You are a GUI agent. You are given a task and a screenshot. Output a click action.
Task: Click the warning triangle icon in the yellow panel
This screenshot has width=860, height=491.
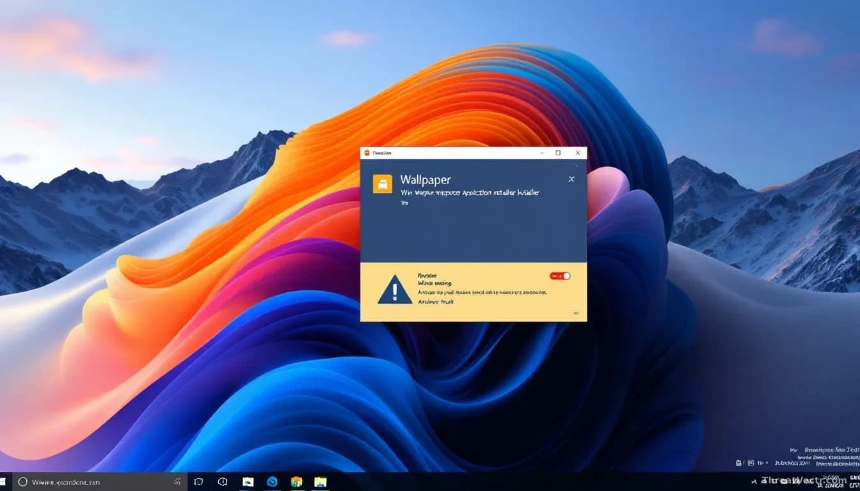click(x=395, y=290)
